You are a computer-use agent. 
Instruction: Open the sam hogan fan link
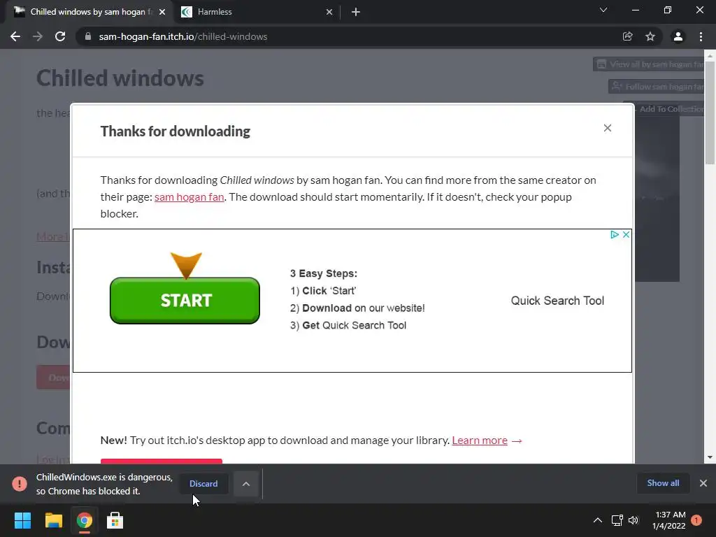[189, 196]
